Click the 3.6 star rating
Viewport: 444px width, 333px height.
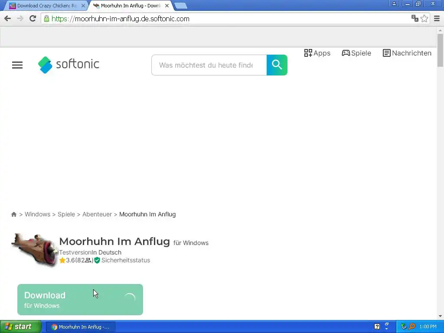(x=67, y=260)
